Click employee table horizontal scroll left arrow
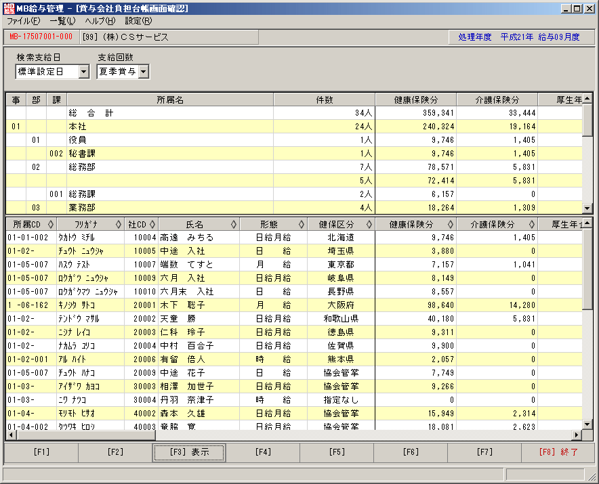This screenshot has height=484, width=599. (11, 435)
